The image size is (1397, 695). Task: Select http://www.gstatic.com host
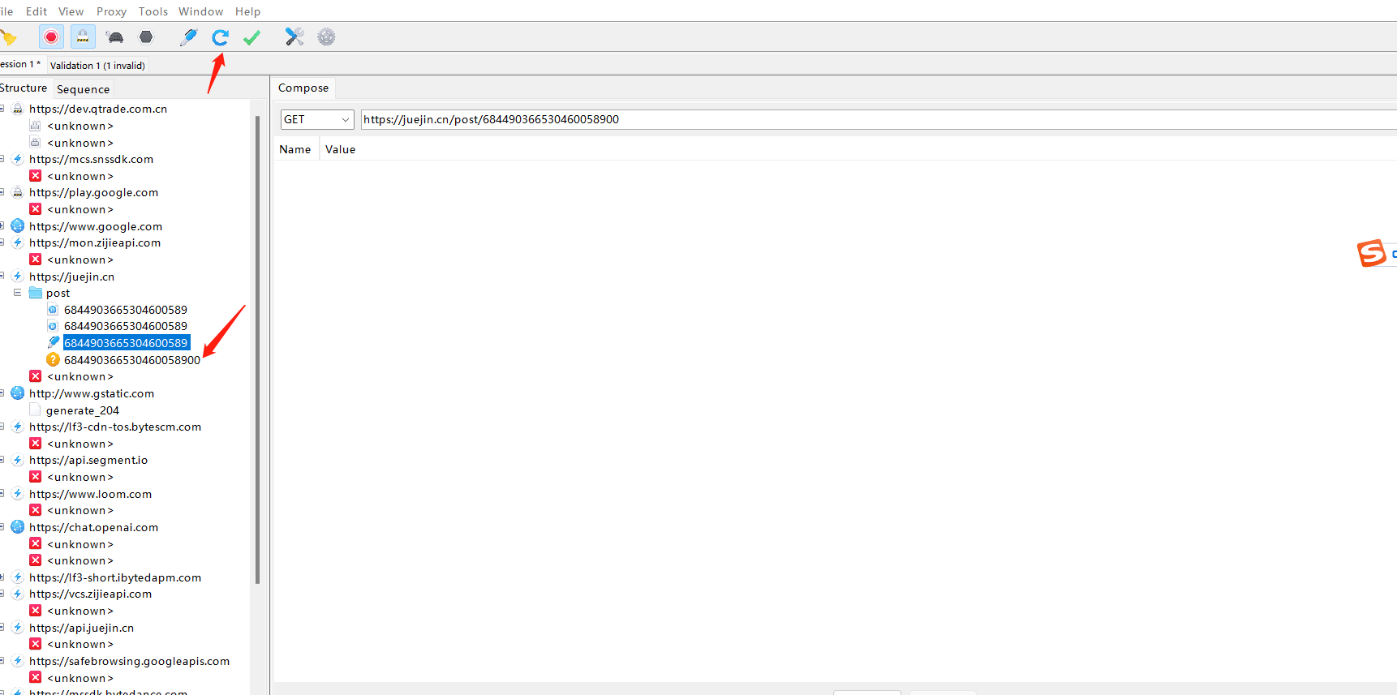pyautogui.click(x=92, y=393)
